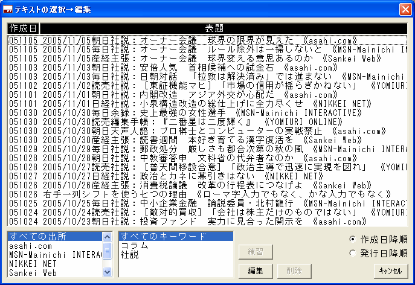Screen dimensions: 415x285
Task: Click the app icon in title bar
Action: coord(8,9)
